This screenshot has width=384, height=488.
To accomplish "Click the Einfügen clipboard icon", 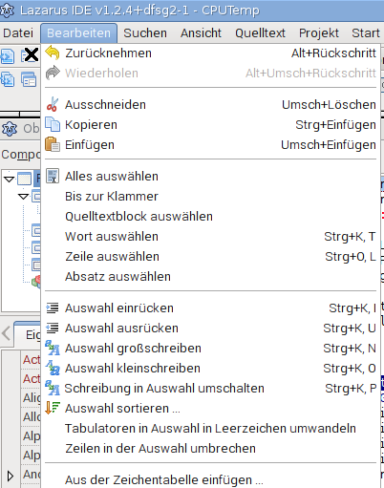I will coord(53,144).
